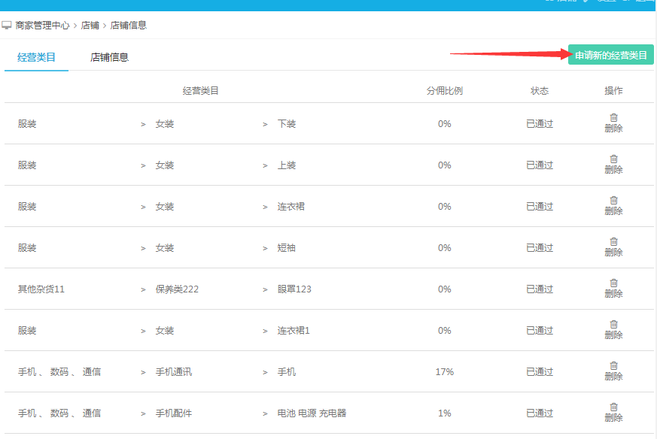Remove the 连衣裙 category via trash icon
The image size is (657, 439).
pyautogui.click(x=613, y=201)
